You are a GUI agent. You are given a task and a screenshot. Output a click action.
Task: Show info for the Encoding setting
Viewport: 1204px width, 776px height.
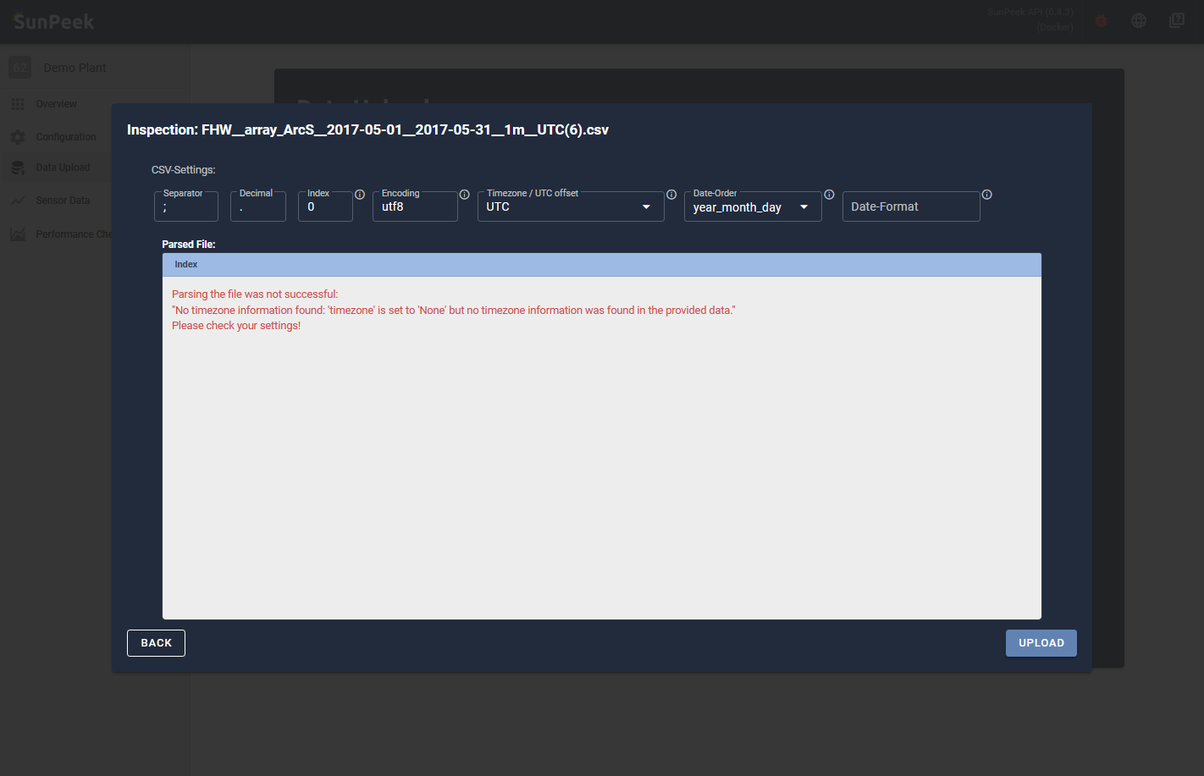pos(465,195)
